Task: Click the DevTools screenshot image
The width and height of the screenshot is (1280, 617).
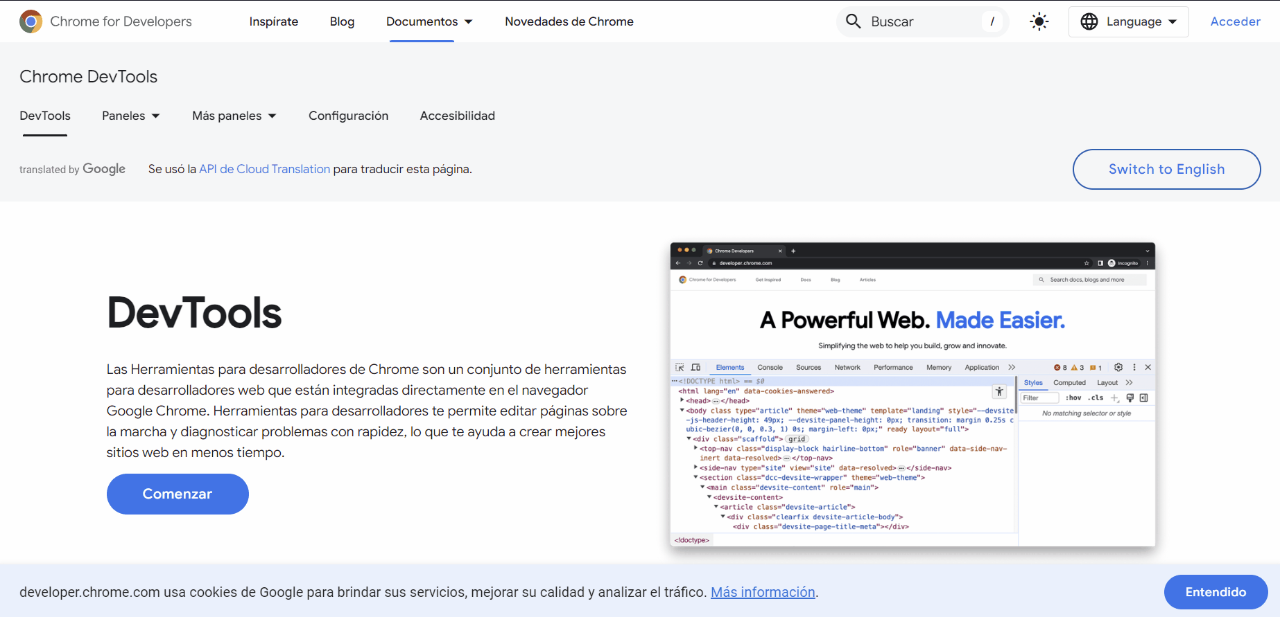Action: 913,395
